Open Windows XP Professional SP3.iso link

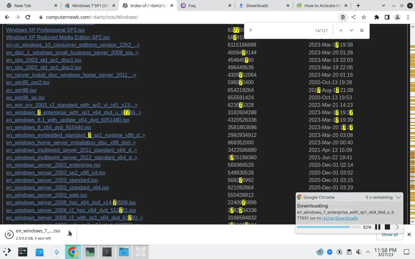coord(45,30)
